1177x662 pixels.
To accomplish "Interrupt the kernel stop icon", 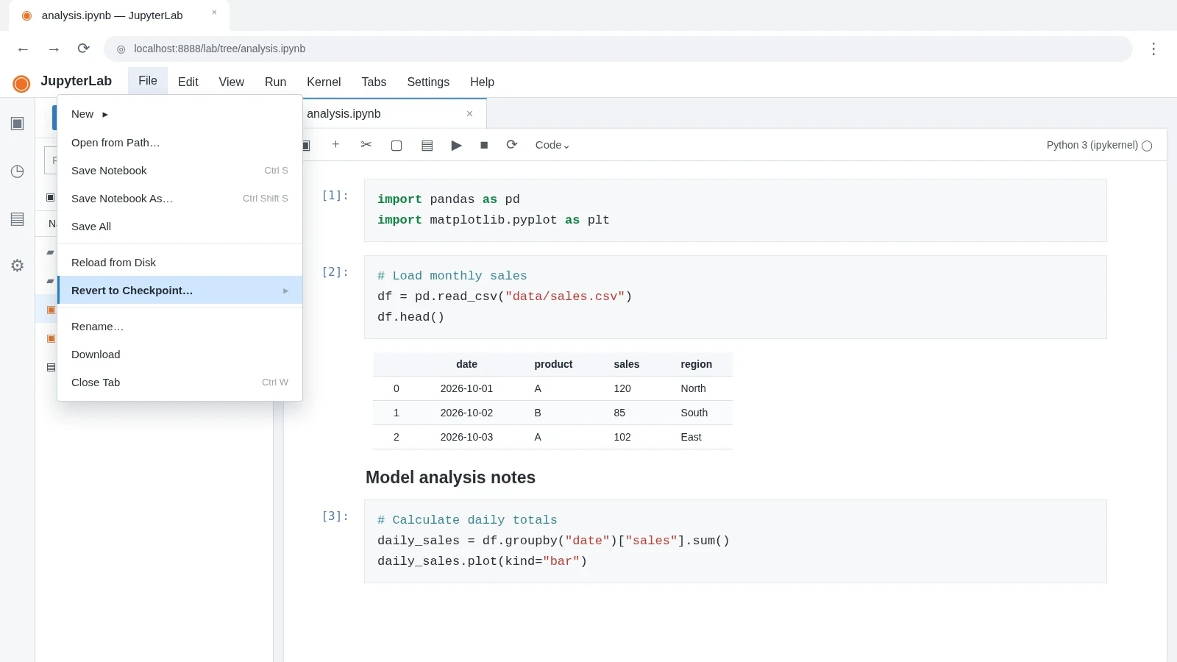I will (x=484, y=145).
